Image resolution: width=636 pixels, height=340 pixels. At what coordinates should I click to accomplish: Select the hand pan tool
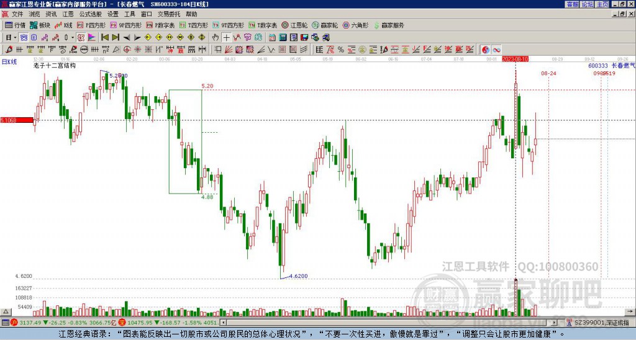click(x=216, y=37)
